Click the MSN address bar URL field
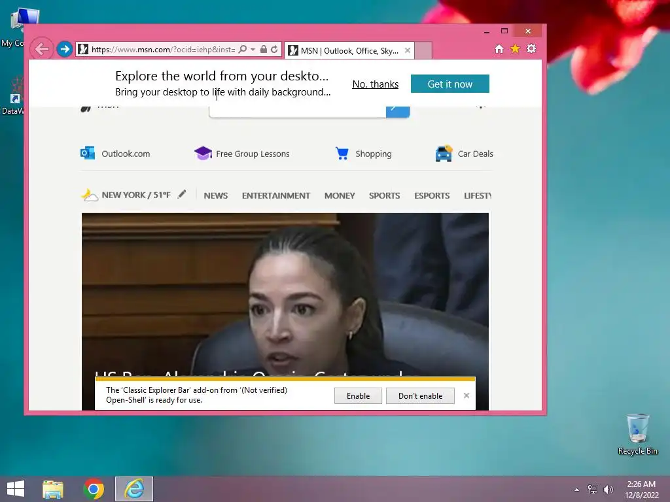 coord(163,50)
